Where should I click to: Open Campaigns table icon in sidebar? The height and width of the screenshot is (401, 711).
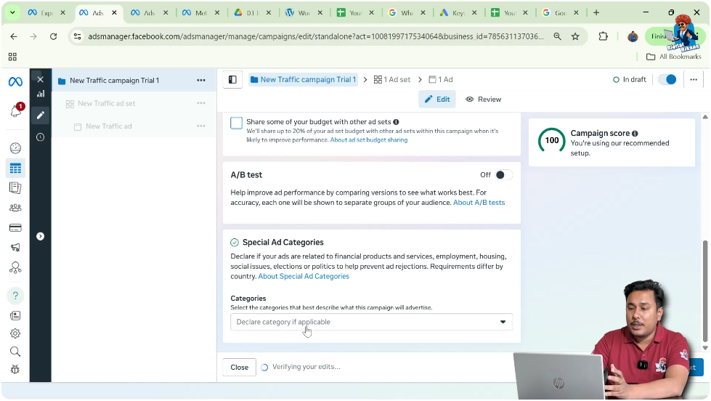[x=15, y=169]
